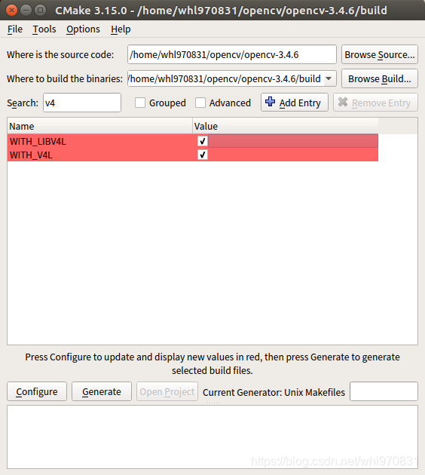Open the File menu

(x=15, y=29)
